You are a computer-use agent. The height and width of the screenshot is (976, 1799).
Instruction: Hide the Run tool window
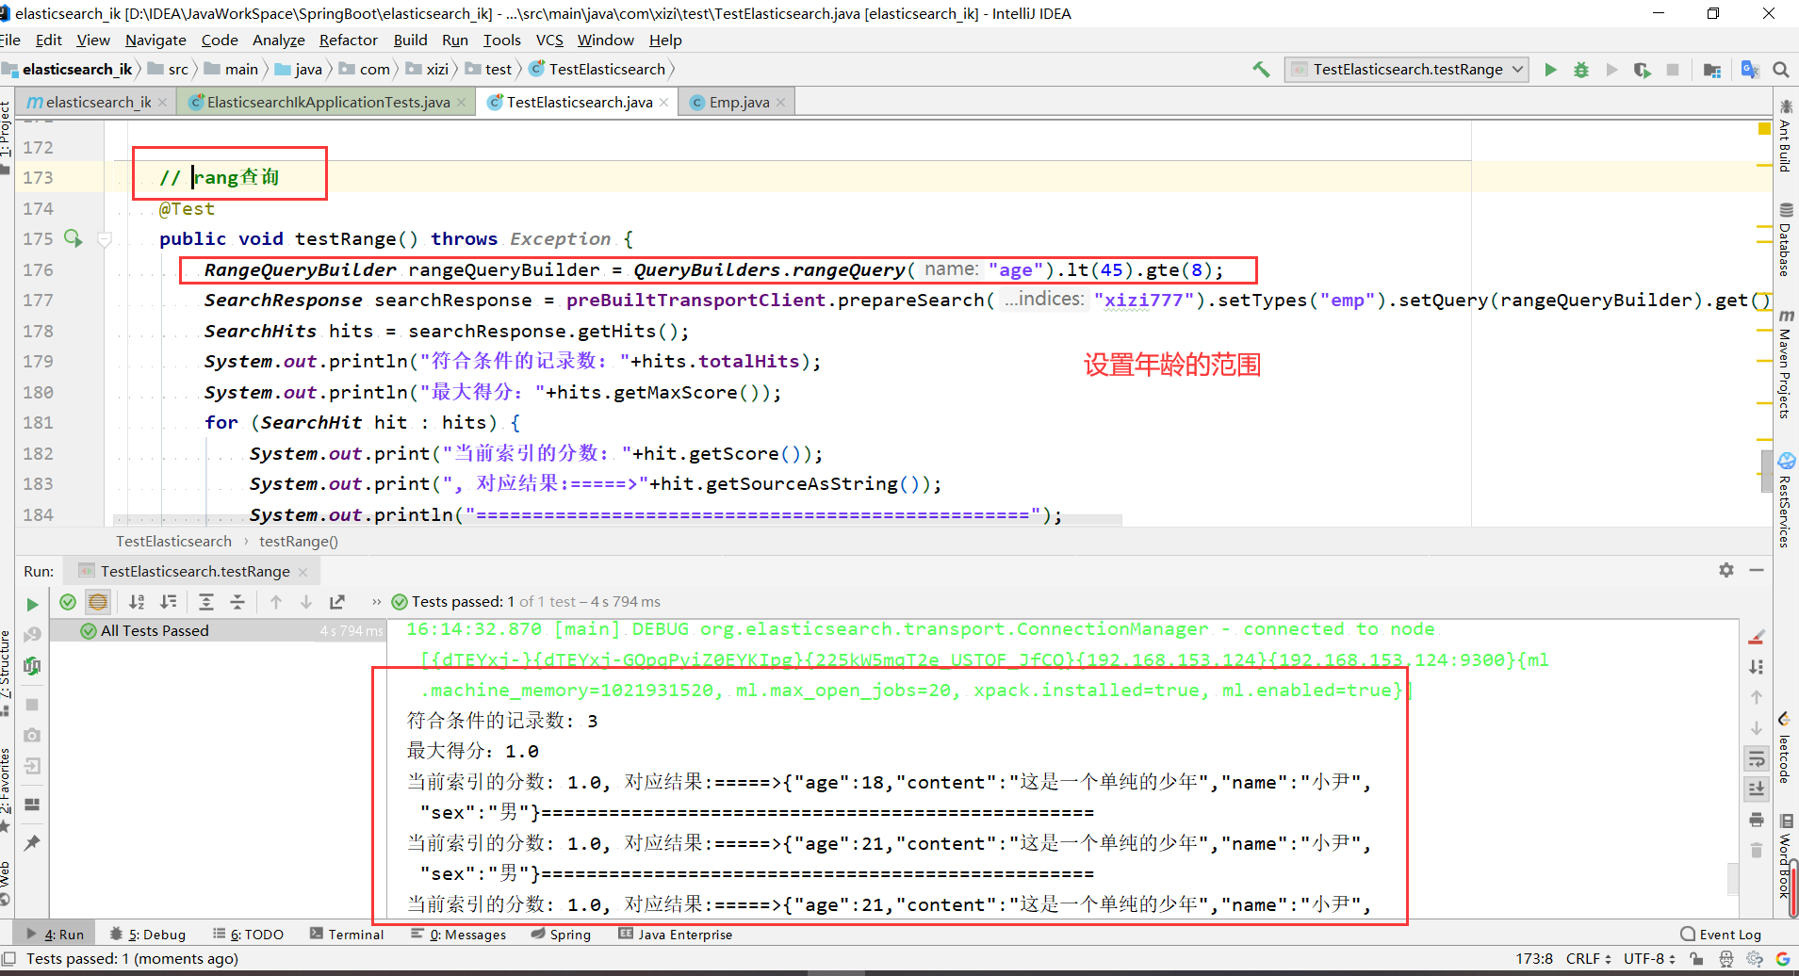(x=1757, y=570)
